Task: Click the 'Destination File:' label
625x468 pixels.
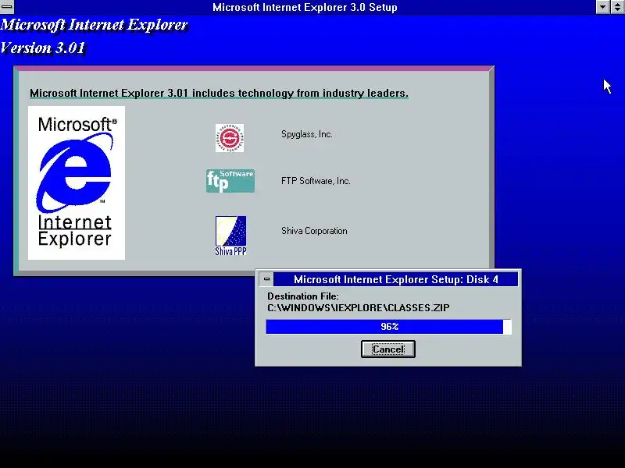Action: pos(303,296)
